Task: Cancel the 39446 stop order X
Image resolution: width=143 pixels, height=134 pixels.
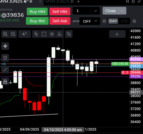Action: (x=123, y=72)
